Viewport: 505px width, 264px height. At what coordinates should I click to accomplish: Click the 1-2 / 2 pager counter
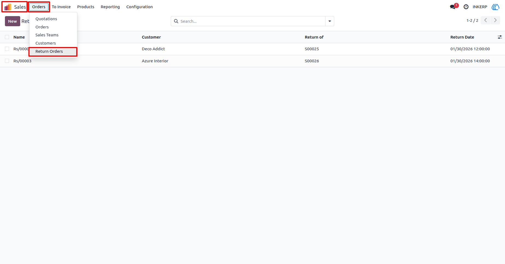(472, 20)
